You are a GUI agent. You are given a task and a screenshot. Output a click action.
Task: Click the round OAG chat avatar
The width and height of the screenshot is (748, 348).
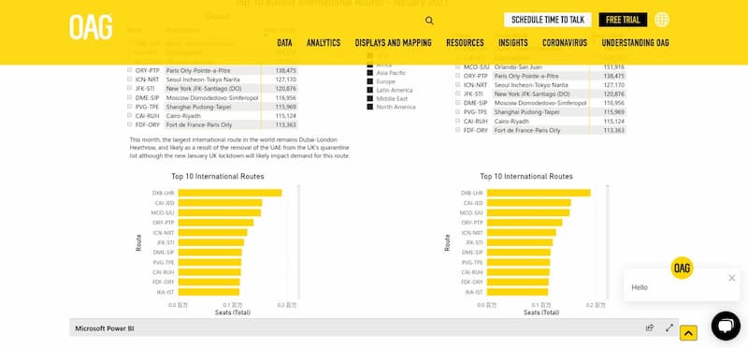682,268
